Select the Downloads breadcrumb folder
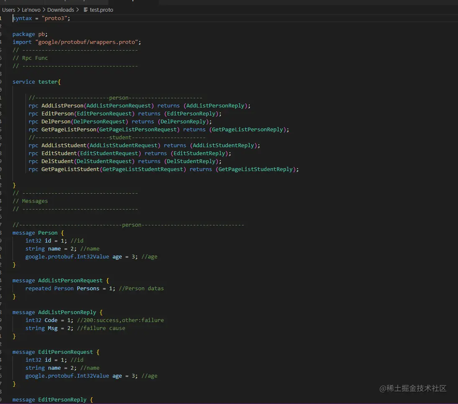This screenshot has height=404, width=458. point(61,10)
